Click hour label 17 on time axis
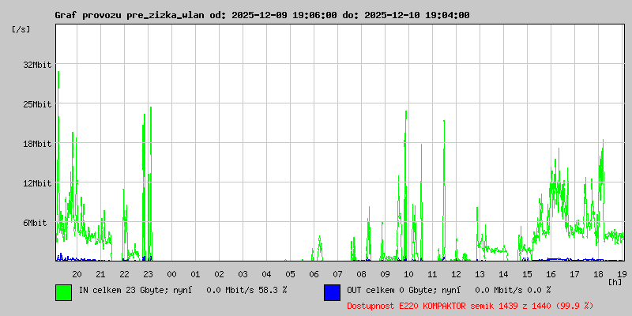The height and width of the screenshot is (316, 632). click(x=575, y=274)
